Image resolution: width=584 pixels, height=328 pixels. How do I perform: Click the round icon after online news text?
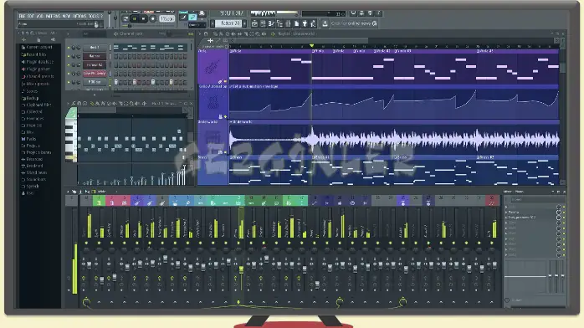pos(375,23)
